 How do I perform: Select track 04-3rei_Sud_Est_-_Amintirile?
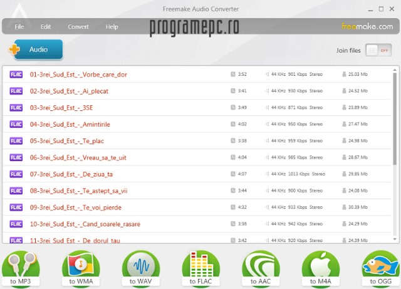70,124
